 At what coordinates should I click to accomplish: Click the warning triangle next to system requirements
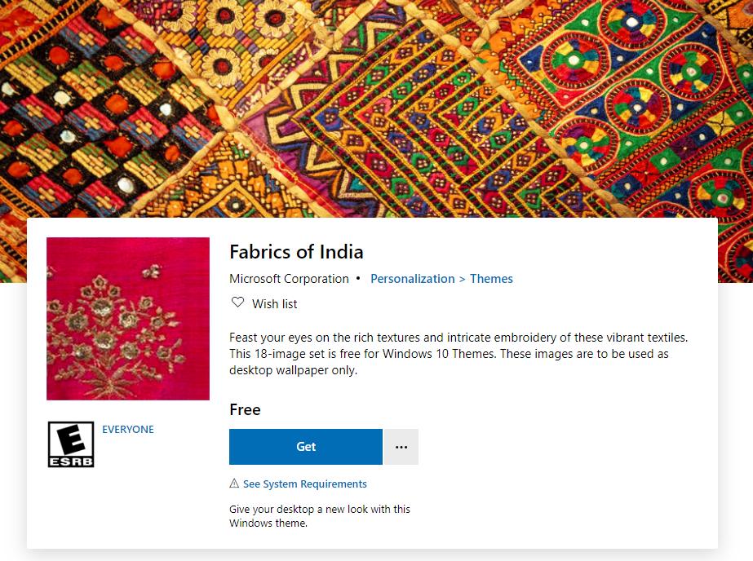[x=235, y=484]
